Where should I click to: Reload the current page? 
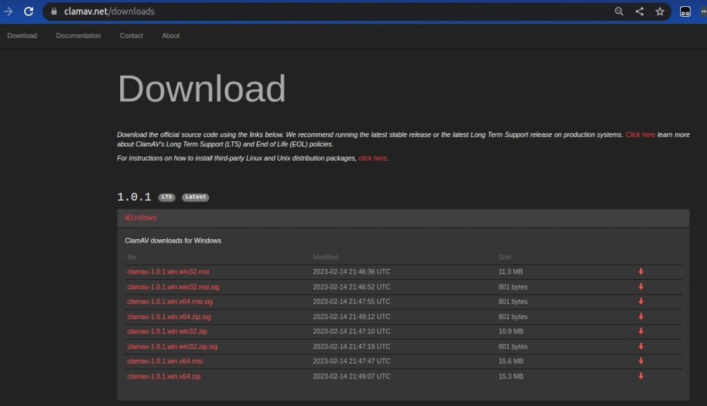[x=28, y=11]
